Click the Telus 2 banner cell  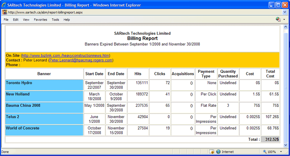[x=44, y=119]
